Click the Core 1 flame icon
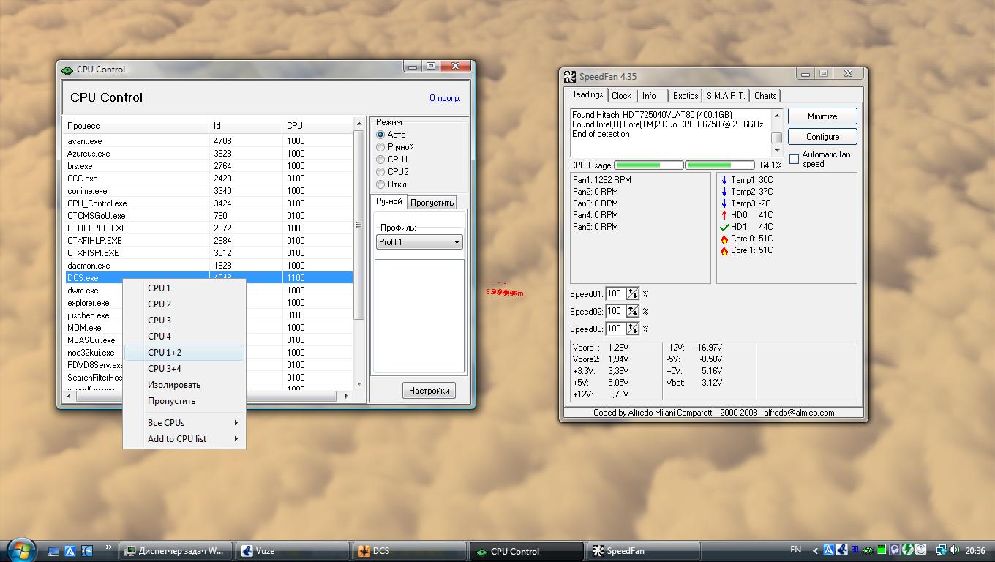 (724, 250)
